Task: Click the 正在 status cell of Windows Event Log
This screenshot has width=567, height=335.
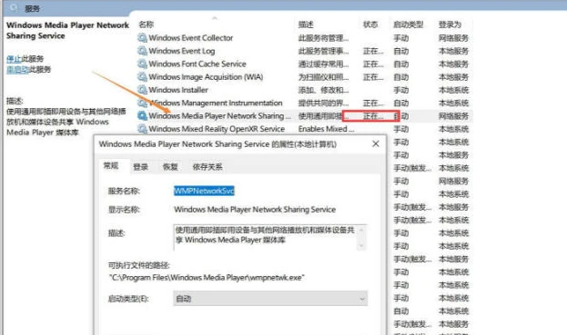Action: pyautogui.click(x=373, y=51)
